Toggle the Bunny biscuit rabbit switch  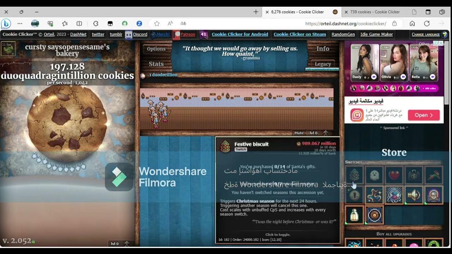[x=434, y=175]
